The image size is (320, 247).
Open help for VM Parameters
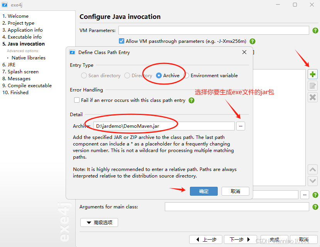(x=315, y=30)
